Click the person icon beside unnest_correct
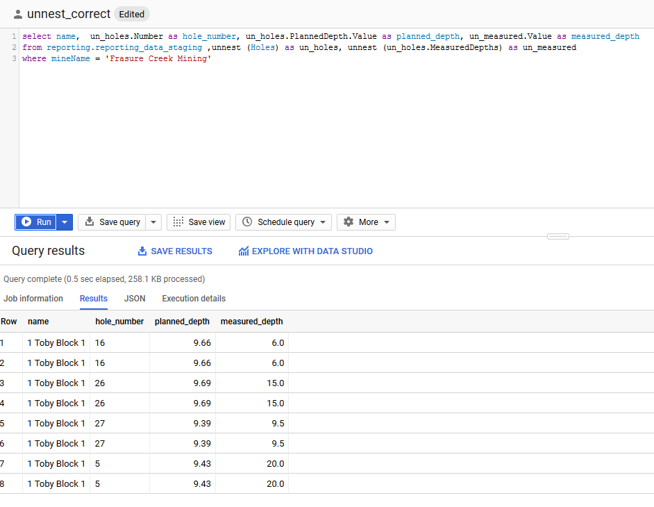The width and height of the screenshot is (654, 507). click(x=17, y=15)
